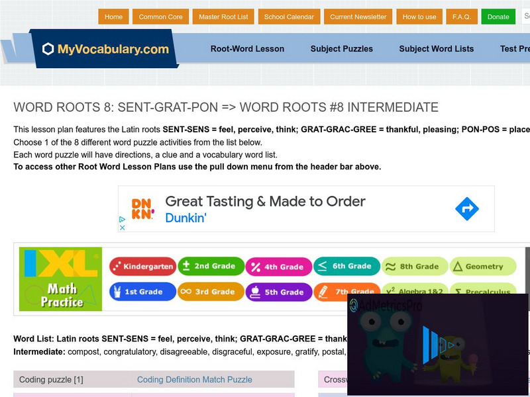Open the Root-Word Lesson pull-down menu
Viewport: 530px width, 397px height.
247,49
